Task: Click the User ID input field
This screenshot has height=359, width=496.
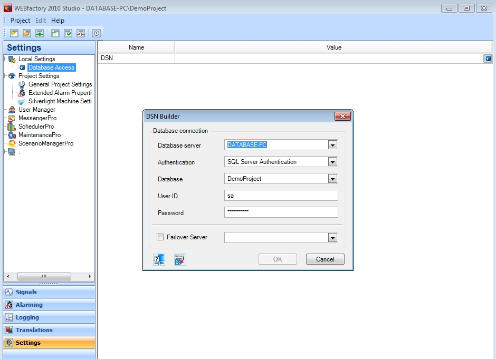Action: [x=281, y=196]
